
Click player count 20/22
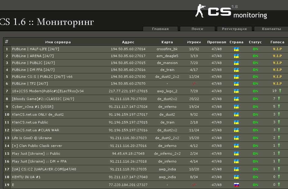(194, 99)
